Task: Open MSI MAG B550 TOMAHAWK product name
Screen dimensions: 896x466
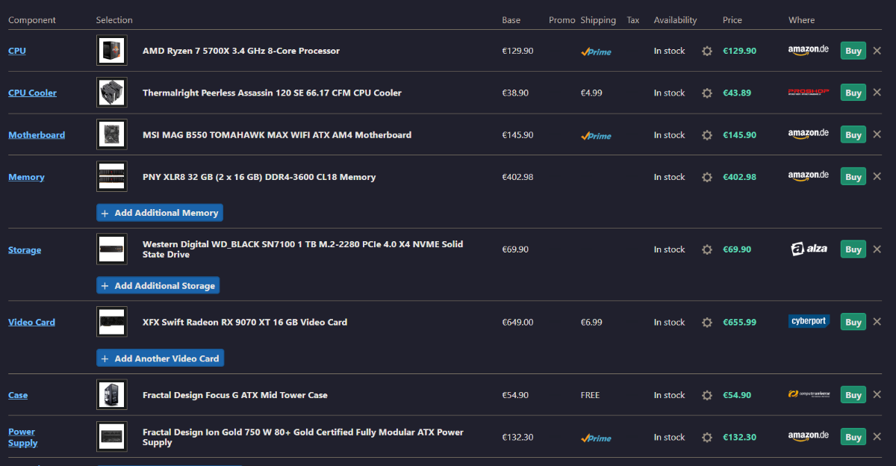Action: point(277,135)
